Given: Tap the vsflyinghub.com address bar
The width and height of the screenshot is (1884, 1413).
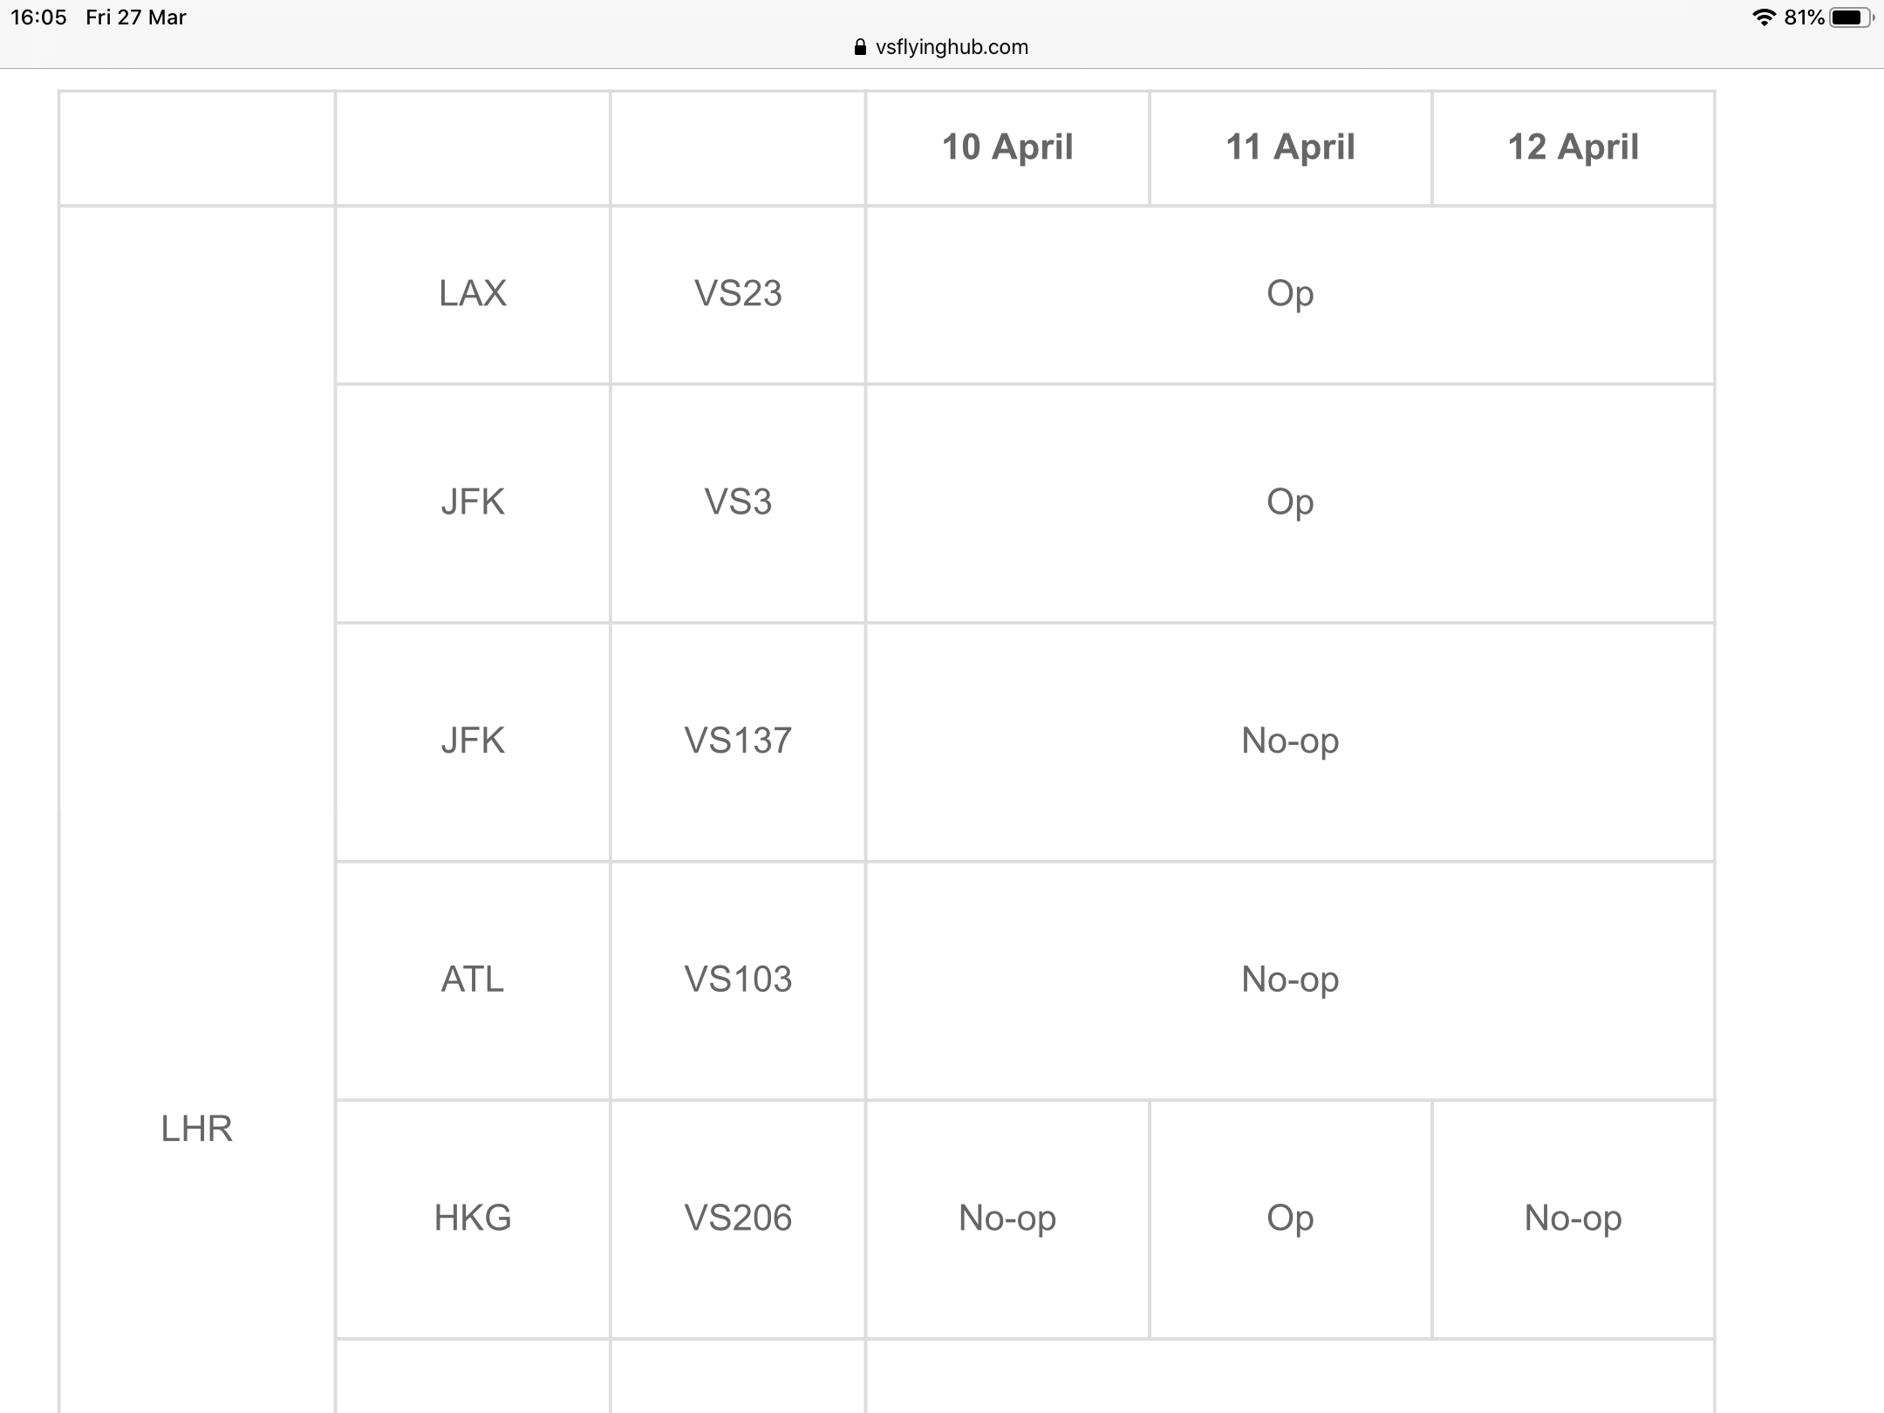Looking at the screenshot, I should point(942,47).
